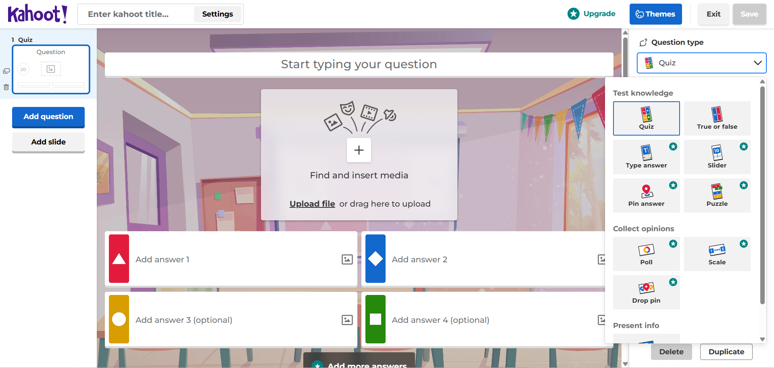Image resolution: width=774 pixels, height=368 pixels.
Task: Click the trash icon beside question thumbnail
Action: click(6, 87)
